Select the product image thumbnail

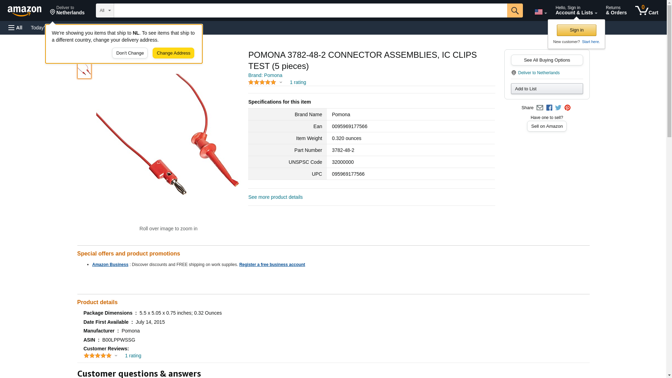(84, 71)
